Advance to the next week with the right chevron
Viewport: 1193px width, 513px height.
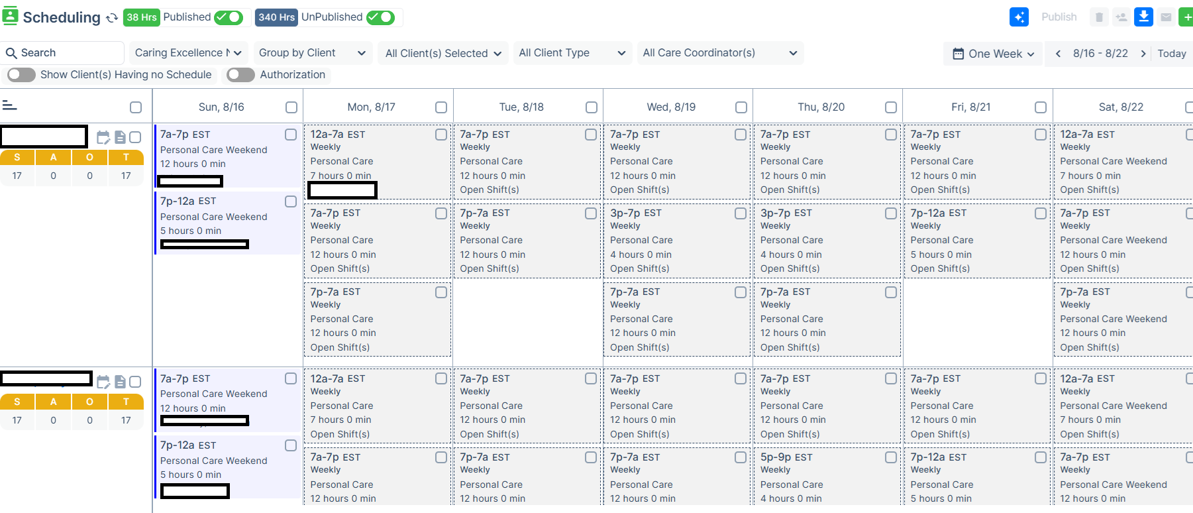pos(1143,54)
